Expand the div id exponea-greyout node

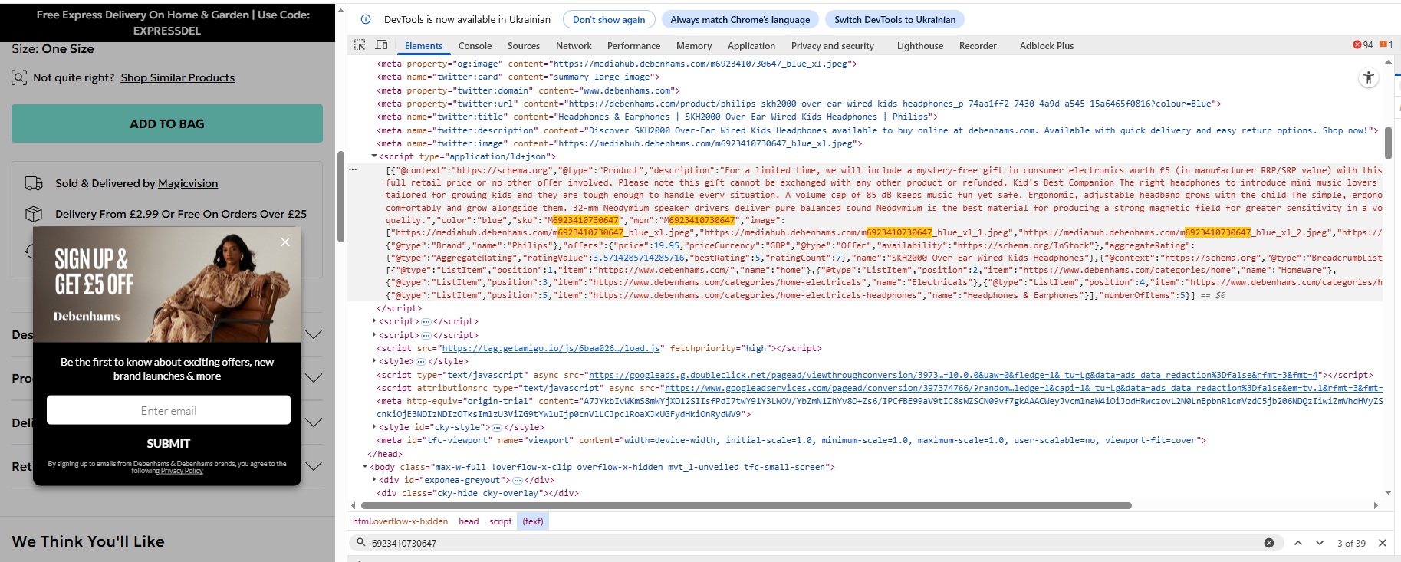tap(374, 480)
